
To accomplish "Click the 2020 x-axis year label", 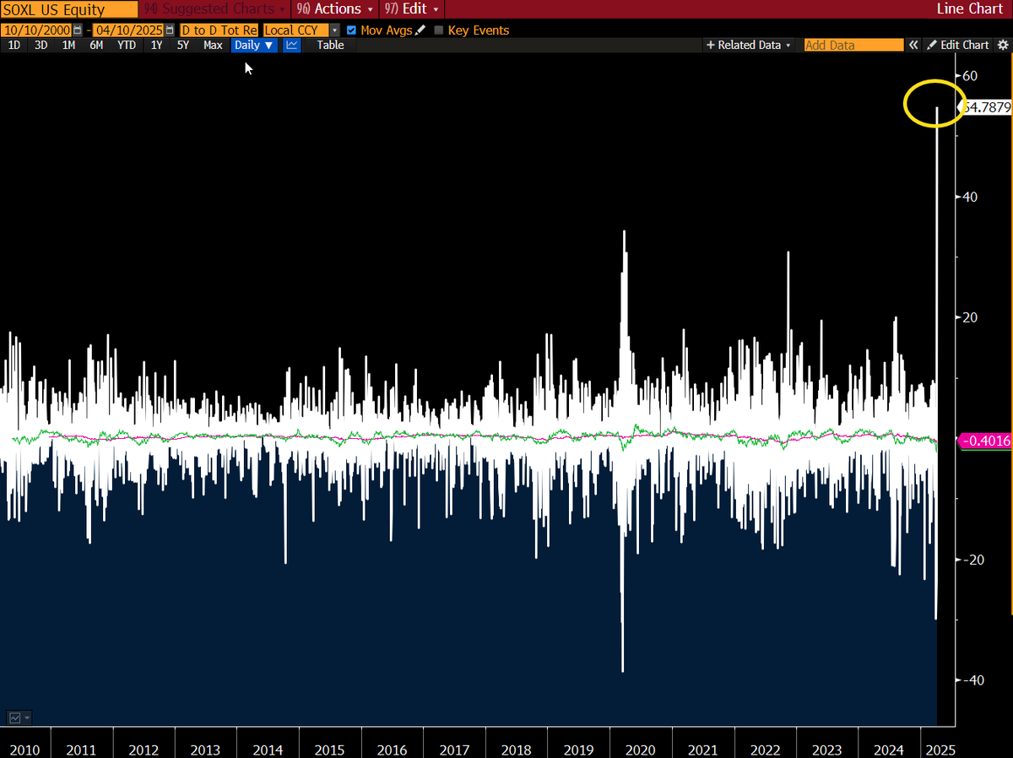I will (641, 750).
